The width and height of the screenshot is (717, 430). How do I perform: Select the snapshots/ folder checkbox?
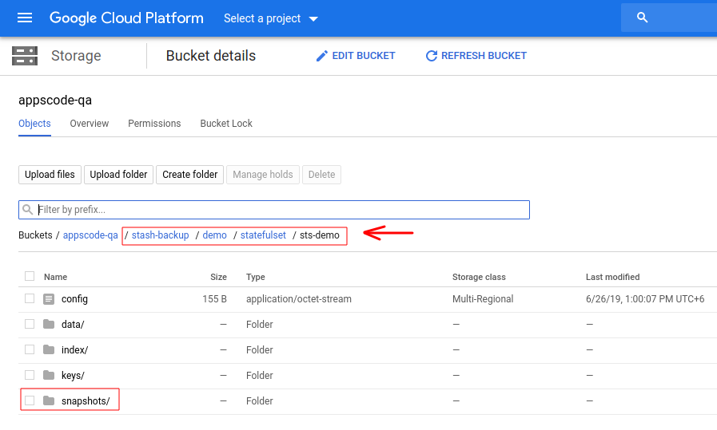click(x=30, y=400)
